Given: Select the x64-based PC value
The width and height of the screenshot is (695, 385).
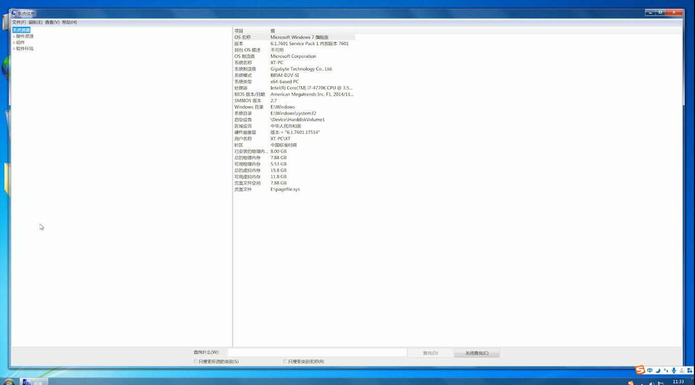Looking at the screenshot, I should [284, 82].
